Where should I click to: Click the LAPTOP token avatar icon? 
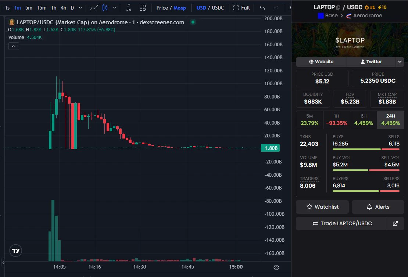[11, 22]
